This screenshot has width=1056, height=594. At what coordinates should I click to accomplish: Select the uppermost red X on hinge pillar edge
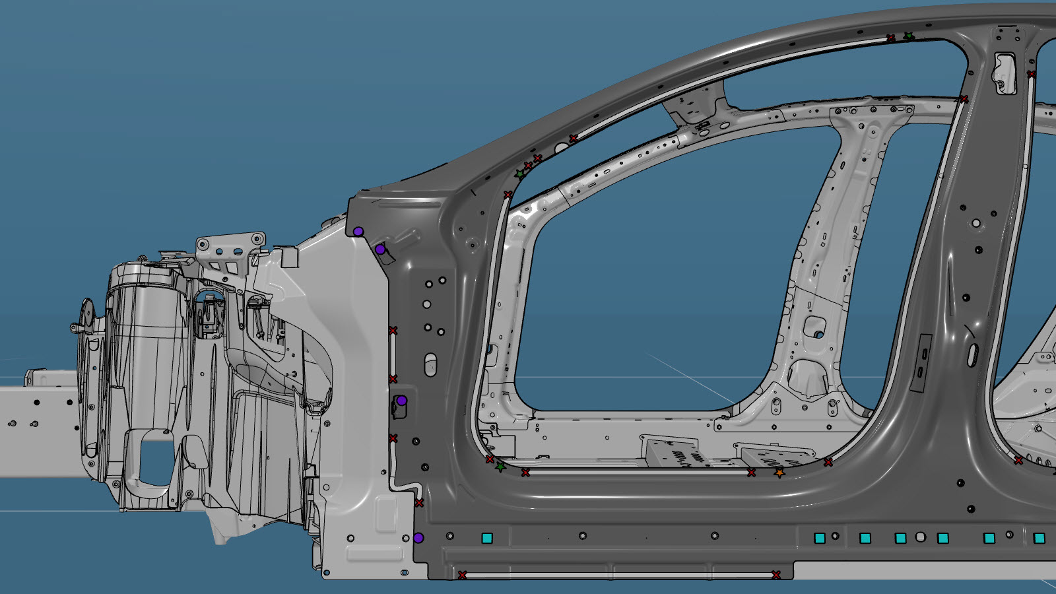(393, 330)
